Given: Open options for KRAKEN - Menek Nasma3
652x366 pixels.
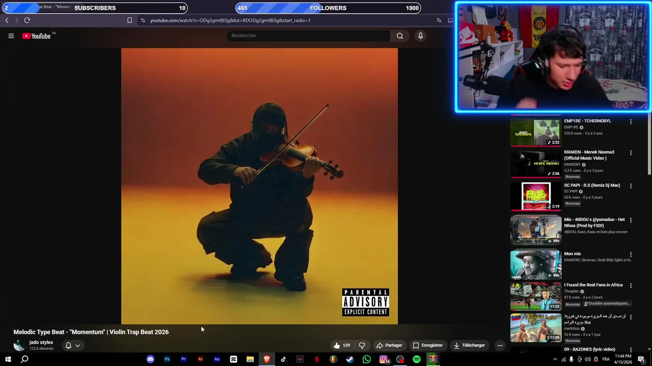Looking at the screenshot, I should (x=631, y=152).
